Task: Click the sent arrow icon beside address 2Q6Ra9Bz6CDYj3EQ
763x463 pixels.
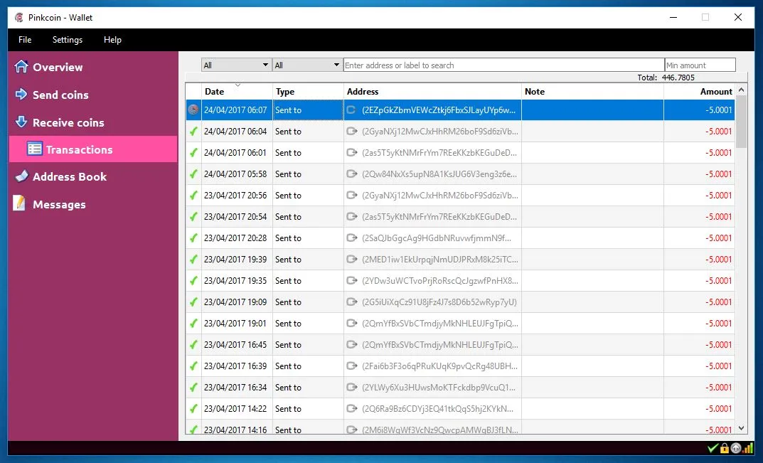Action: [x=351, y=408]
